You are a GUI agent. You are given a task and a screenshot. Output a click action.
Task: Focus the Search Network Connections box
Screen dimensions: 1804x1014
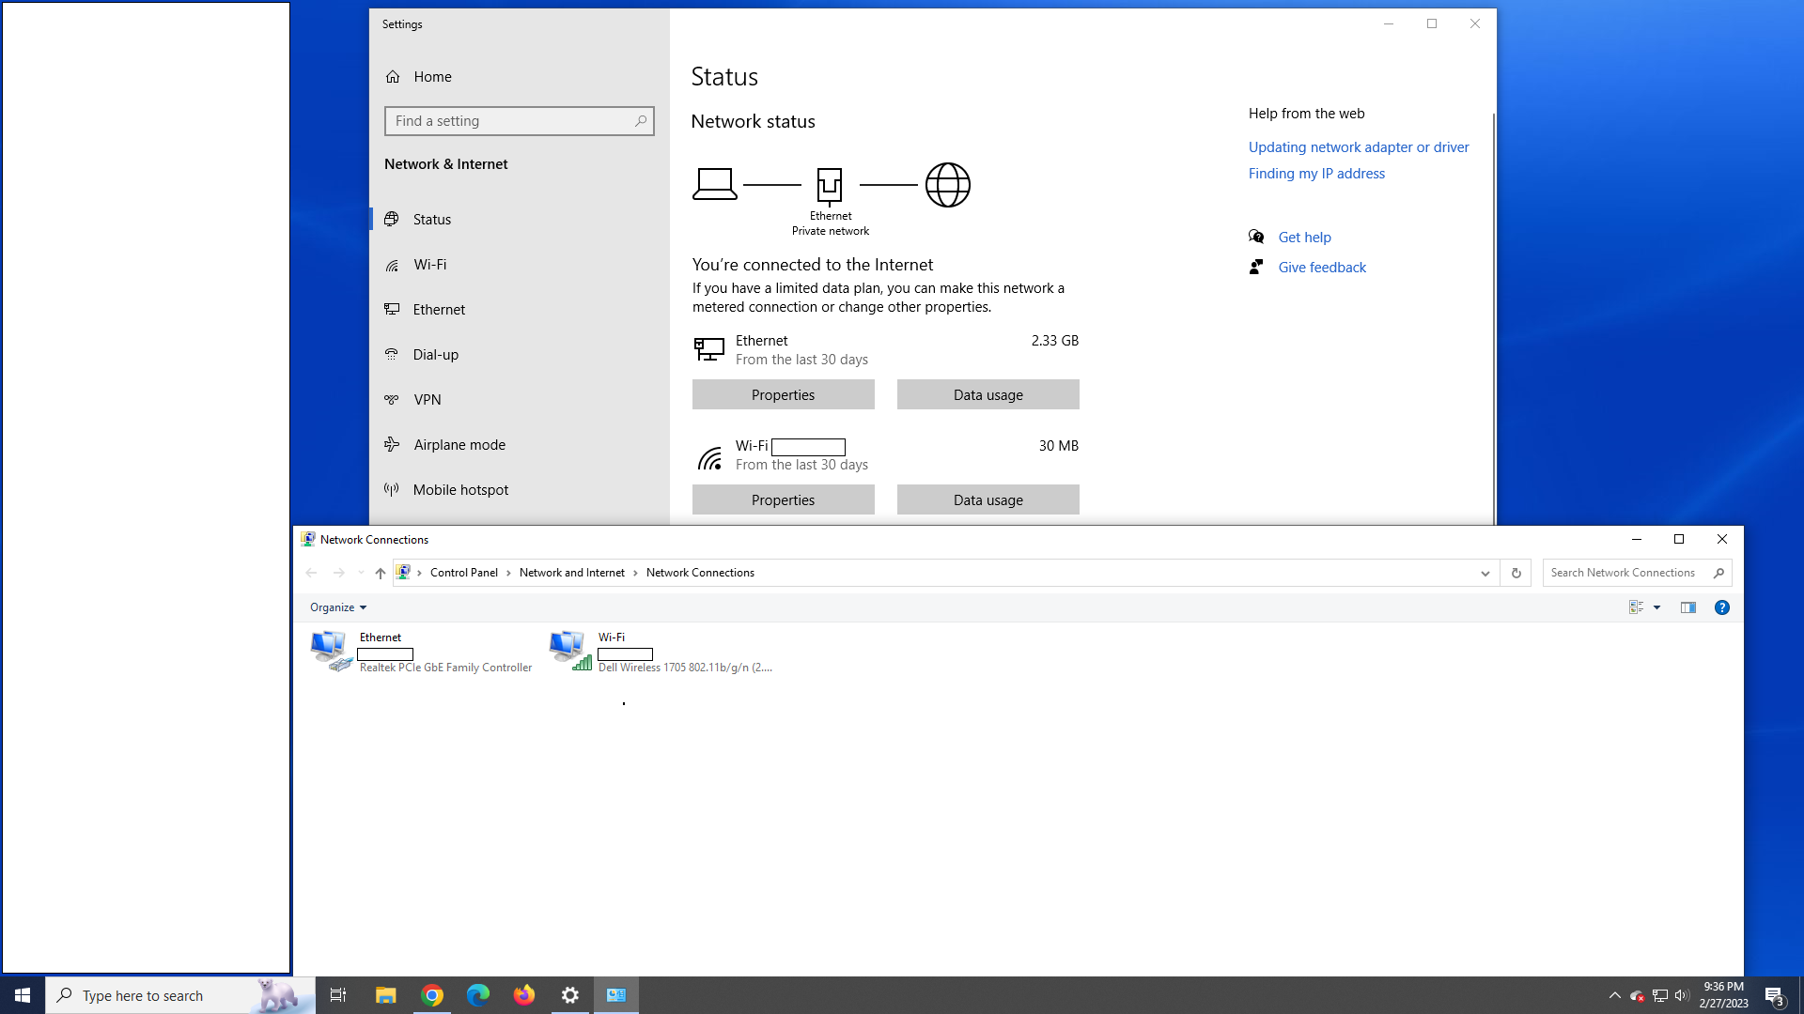point(1637,573)
